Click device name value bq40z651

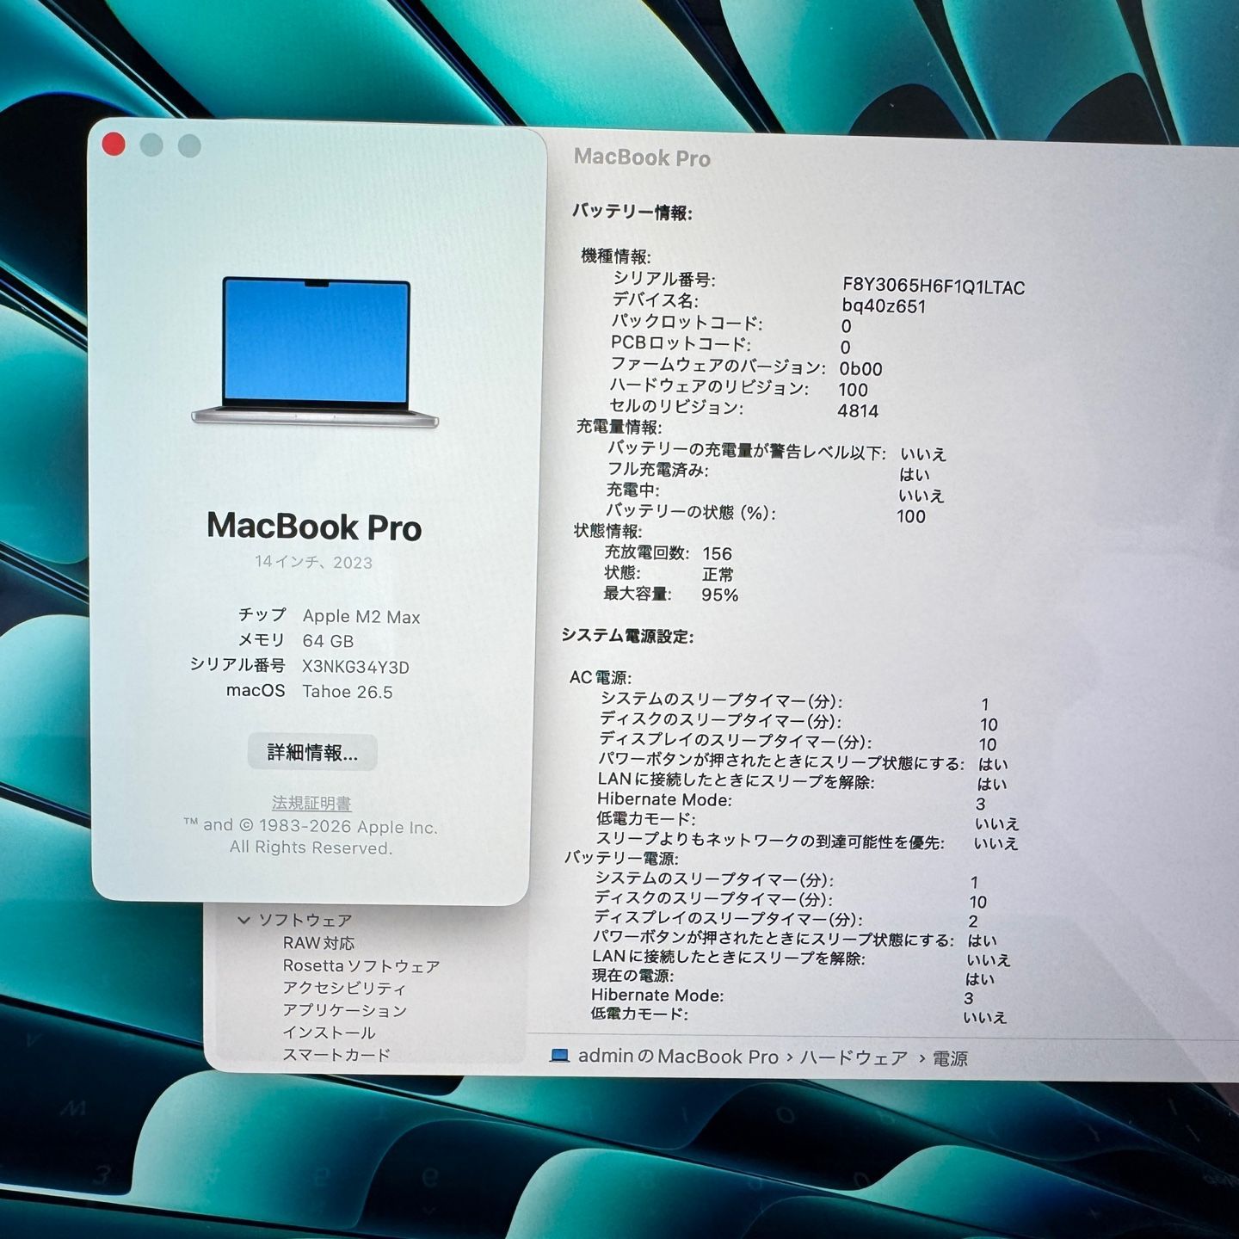(884, 306)
